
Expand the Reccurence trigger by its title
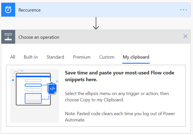30,10
